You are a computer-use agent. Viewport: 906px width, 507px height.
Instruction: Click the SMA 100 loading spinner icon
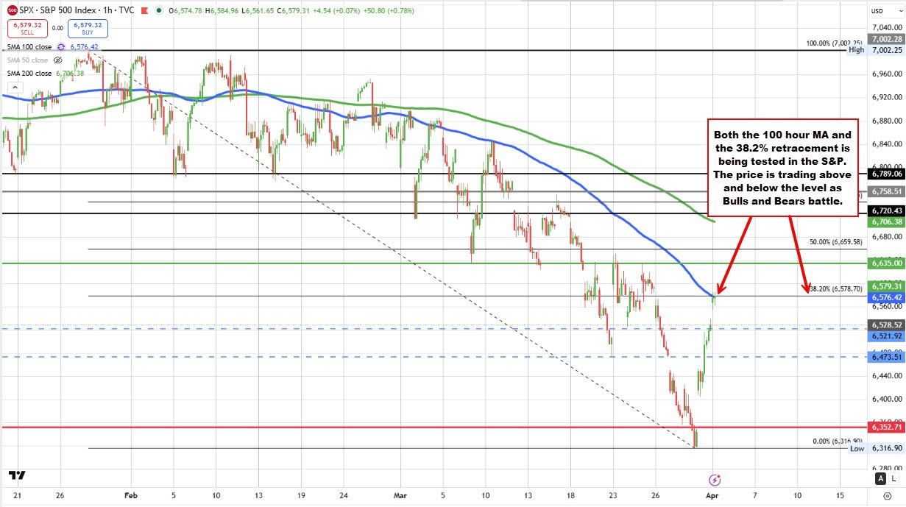(61, 47)
